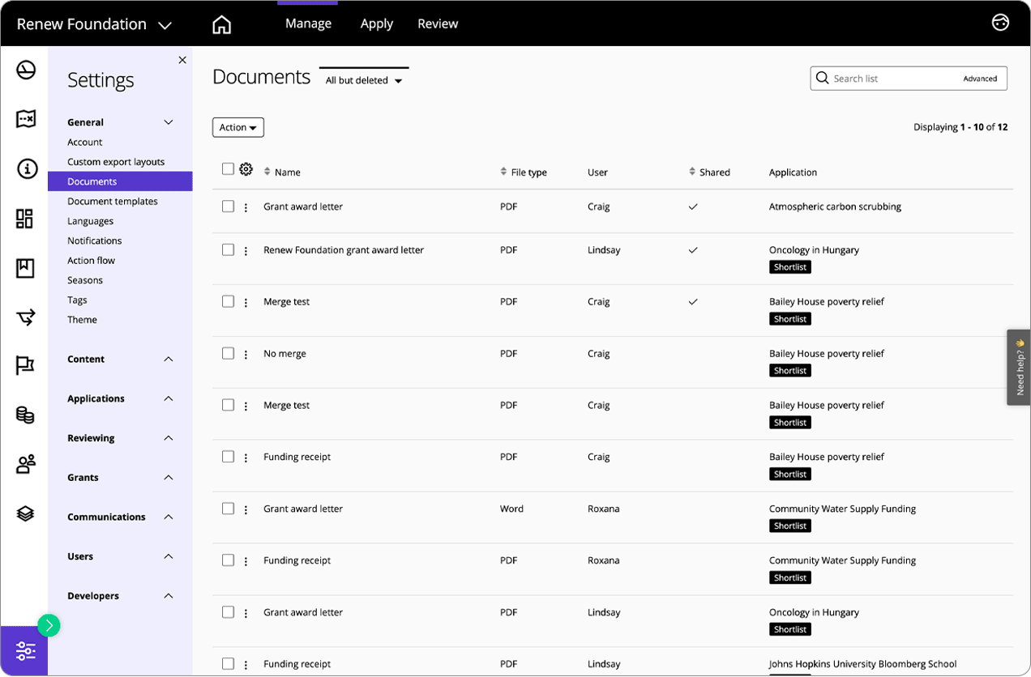Close the Settings panel with X icon
Image resolution: width=1031 pixels, height=677 pixels.
tap(182, 60)
